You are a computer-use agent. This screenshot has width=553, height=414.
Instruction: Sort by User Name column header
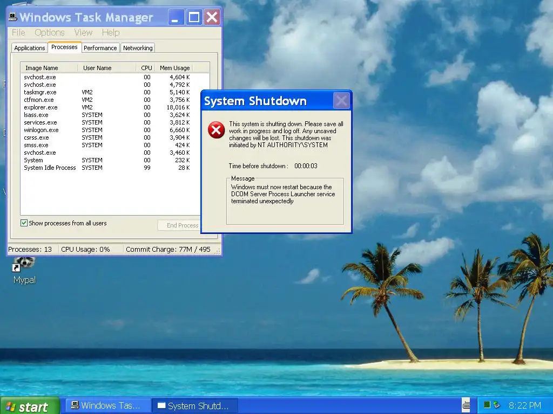107,68
